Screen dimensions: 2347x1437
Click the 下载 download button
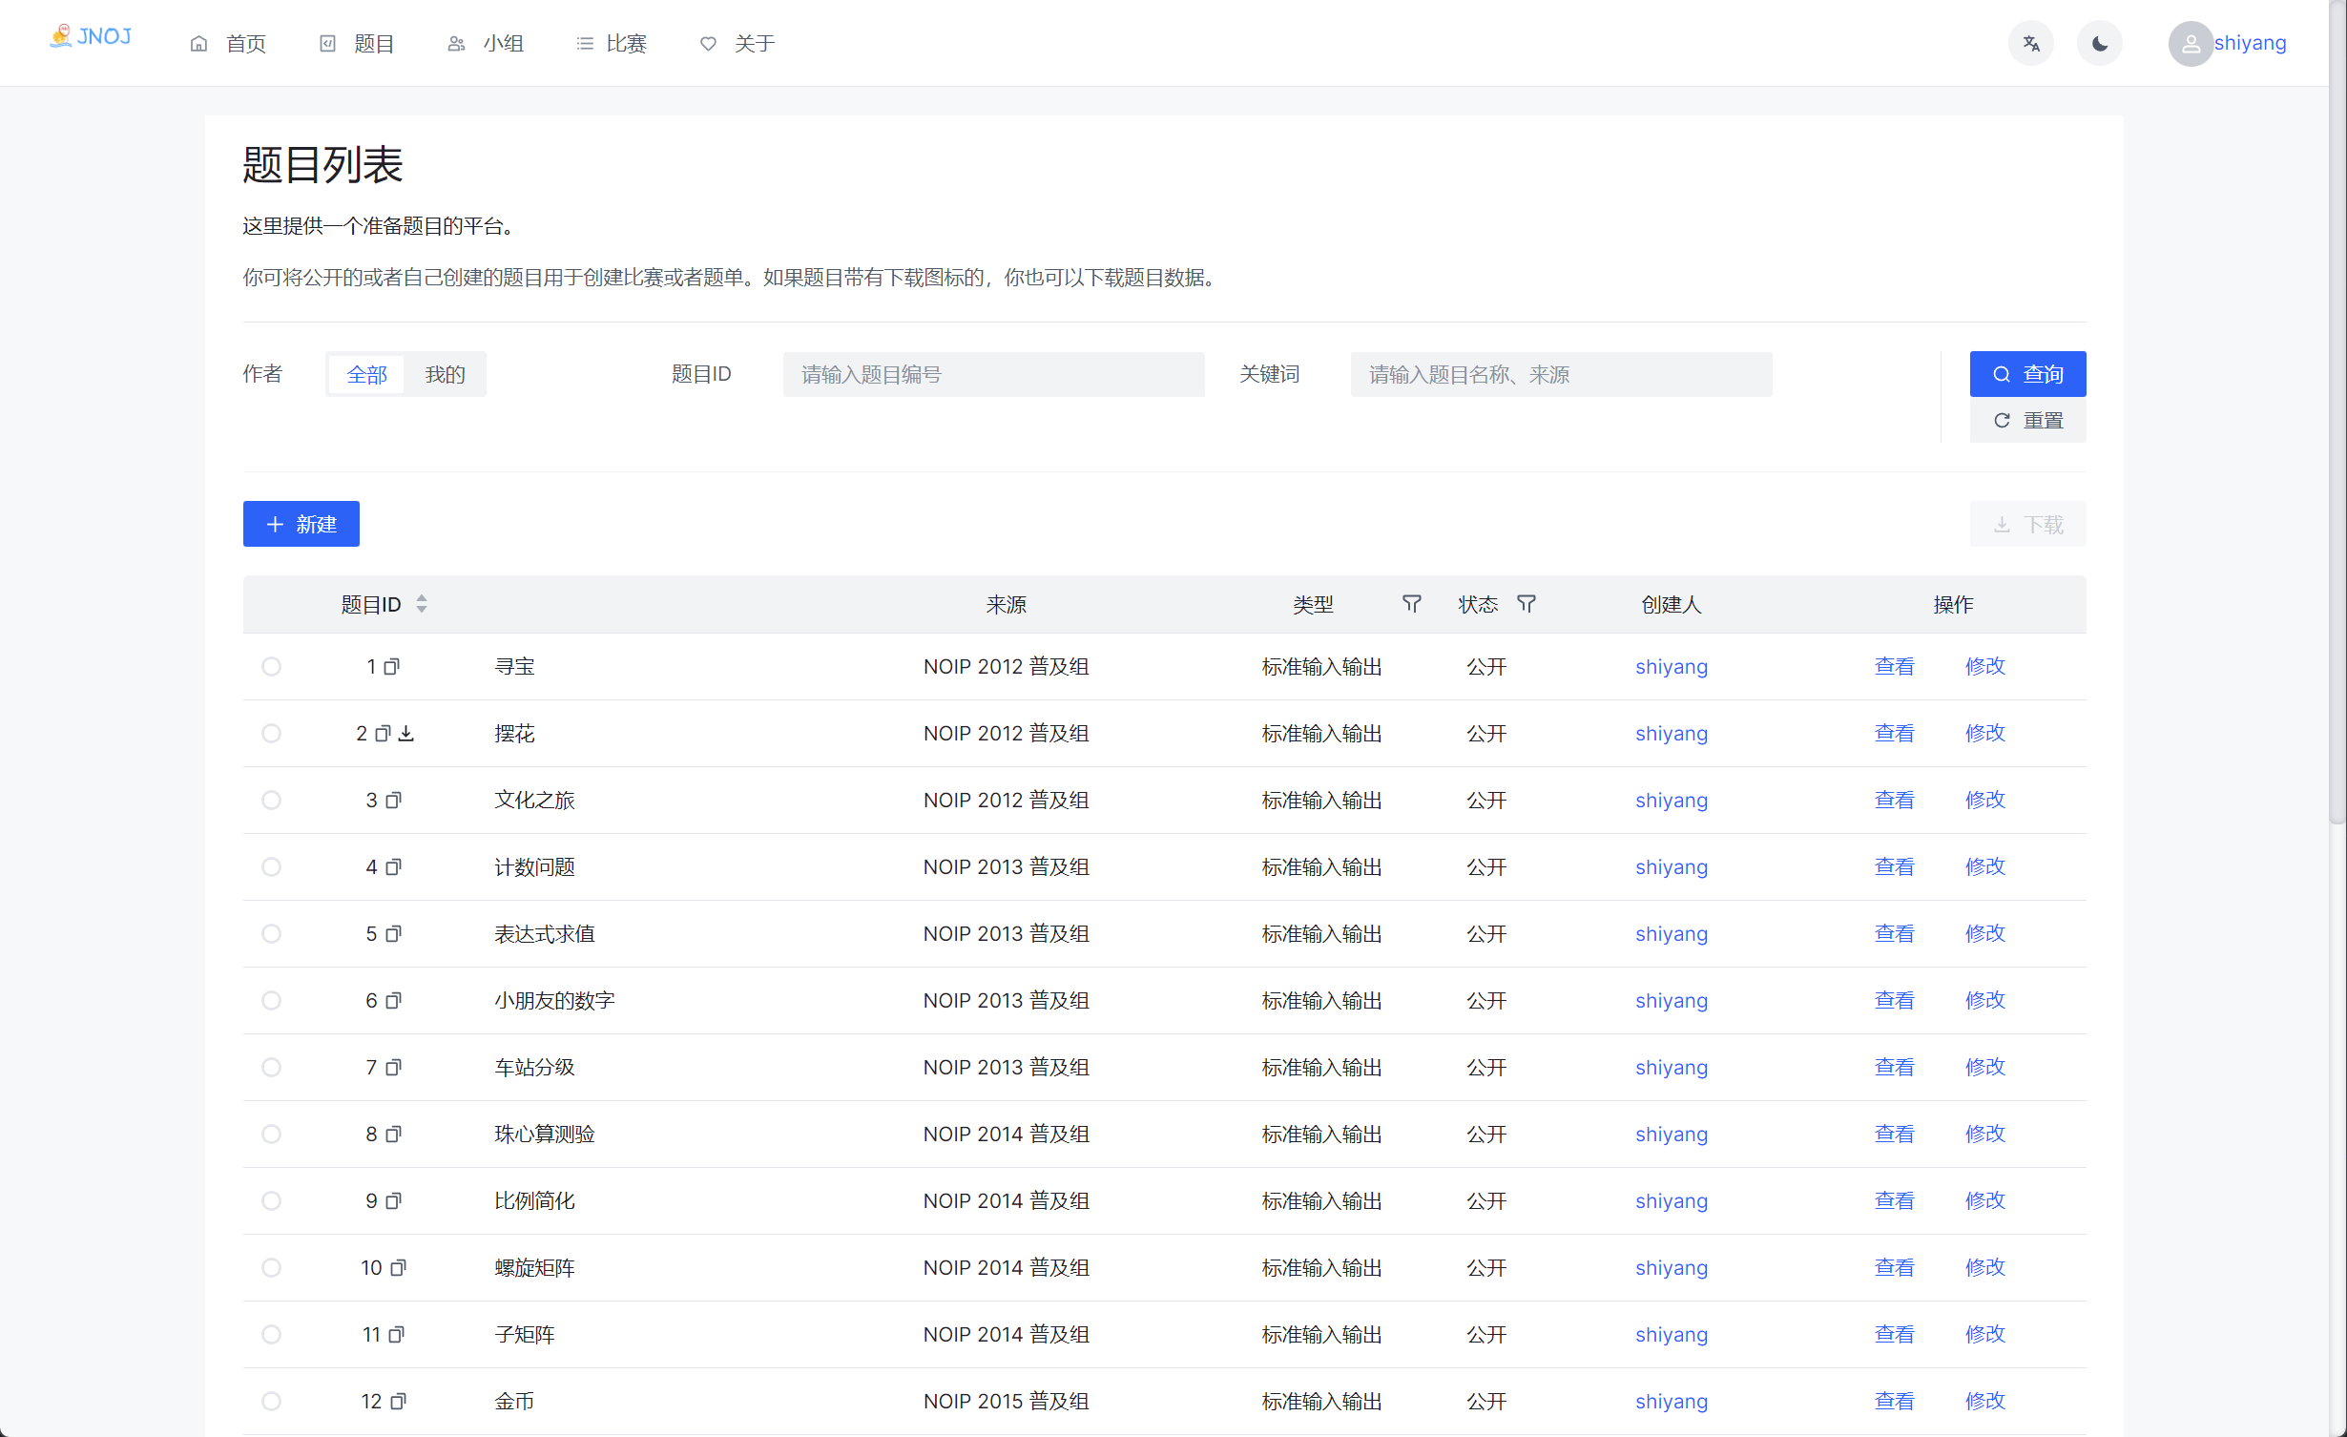2027,524
